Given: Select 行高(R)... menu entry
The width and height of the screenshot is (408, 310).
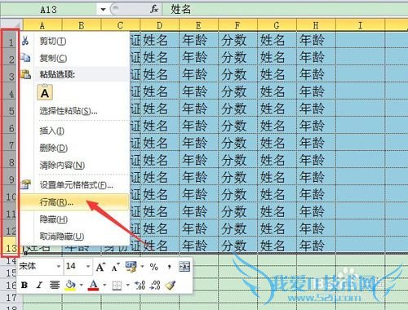Looking at the screenshot, I should (x=74, y=202).
